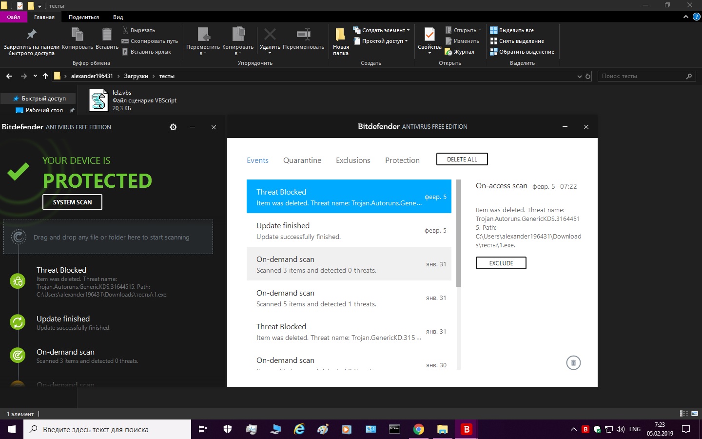702x439 pixels.
Task: Click the EXCLUDE button
Action: click(x=501, y=263)
